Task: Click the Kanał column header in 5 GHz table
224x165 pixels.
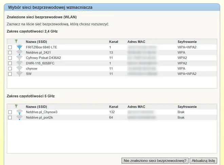Action: coord(113,106)
